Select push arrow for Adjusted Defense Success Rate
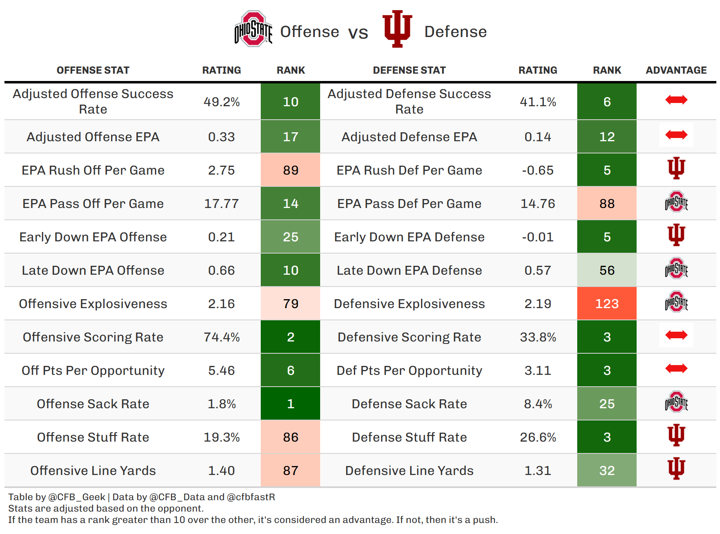720x534 pixels. [x=676, y=100]
